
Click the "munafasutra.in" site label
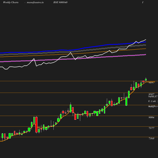[x=35, y=3]
